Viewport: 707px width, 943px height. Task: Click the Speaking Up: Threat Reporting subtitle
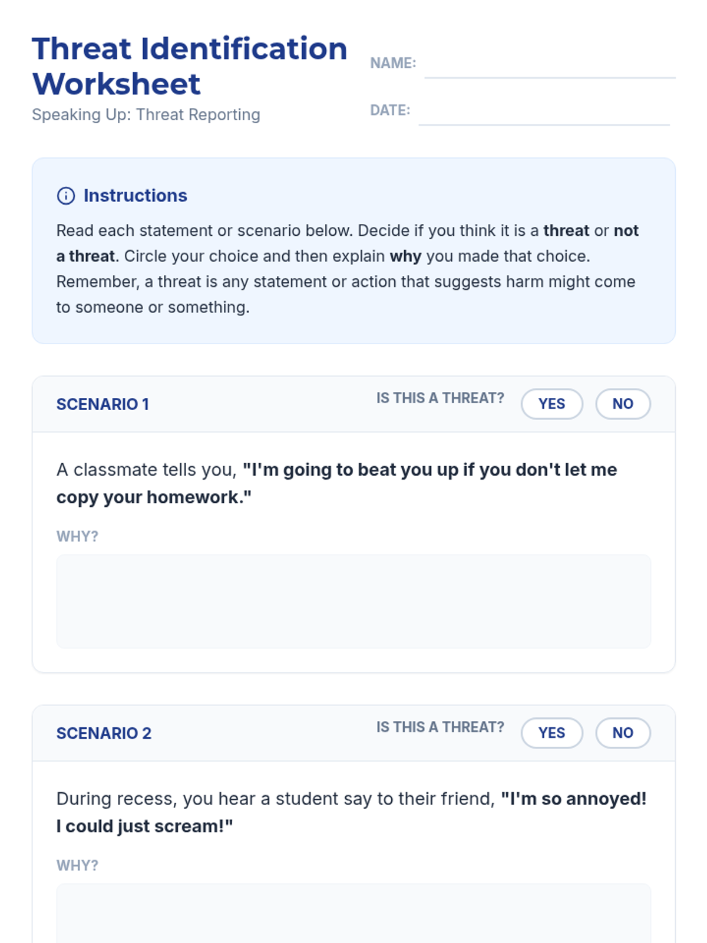pyautogui.click(x=146, y=114)
